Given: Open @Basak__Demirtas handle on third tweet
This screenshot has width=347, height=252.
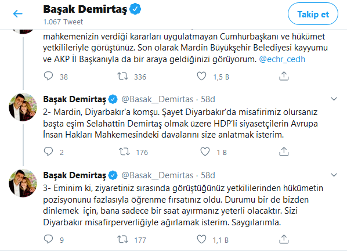Looking at the screenshot, I should click(x=157, y=175).
